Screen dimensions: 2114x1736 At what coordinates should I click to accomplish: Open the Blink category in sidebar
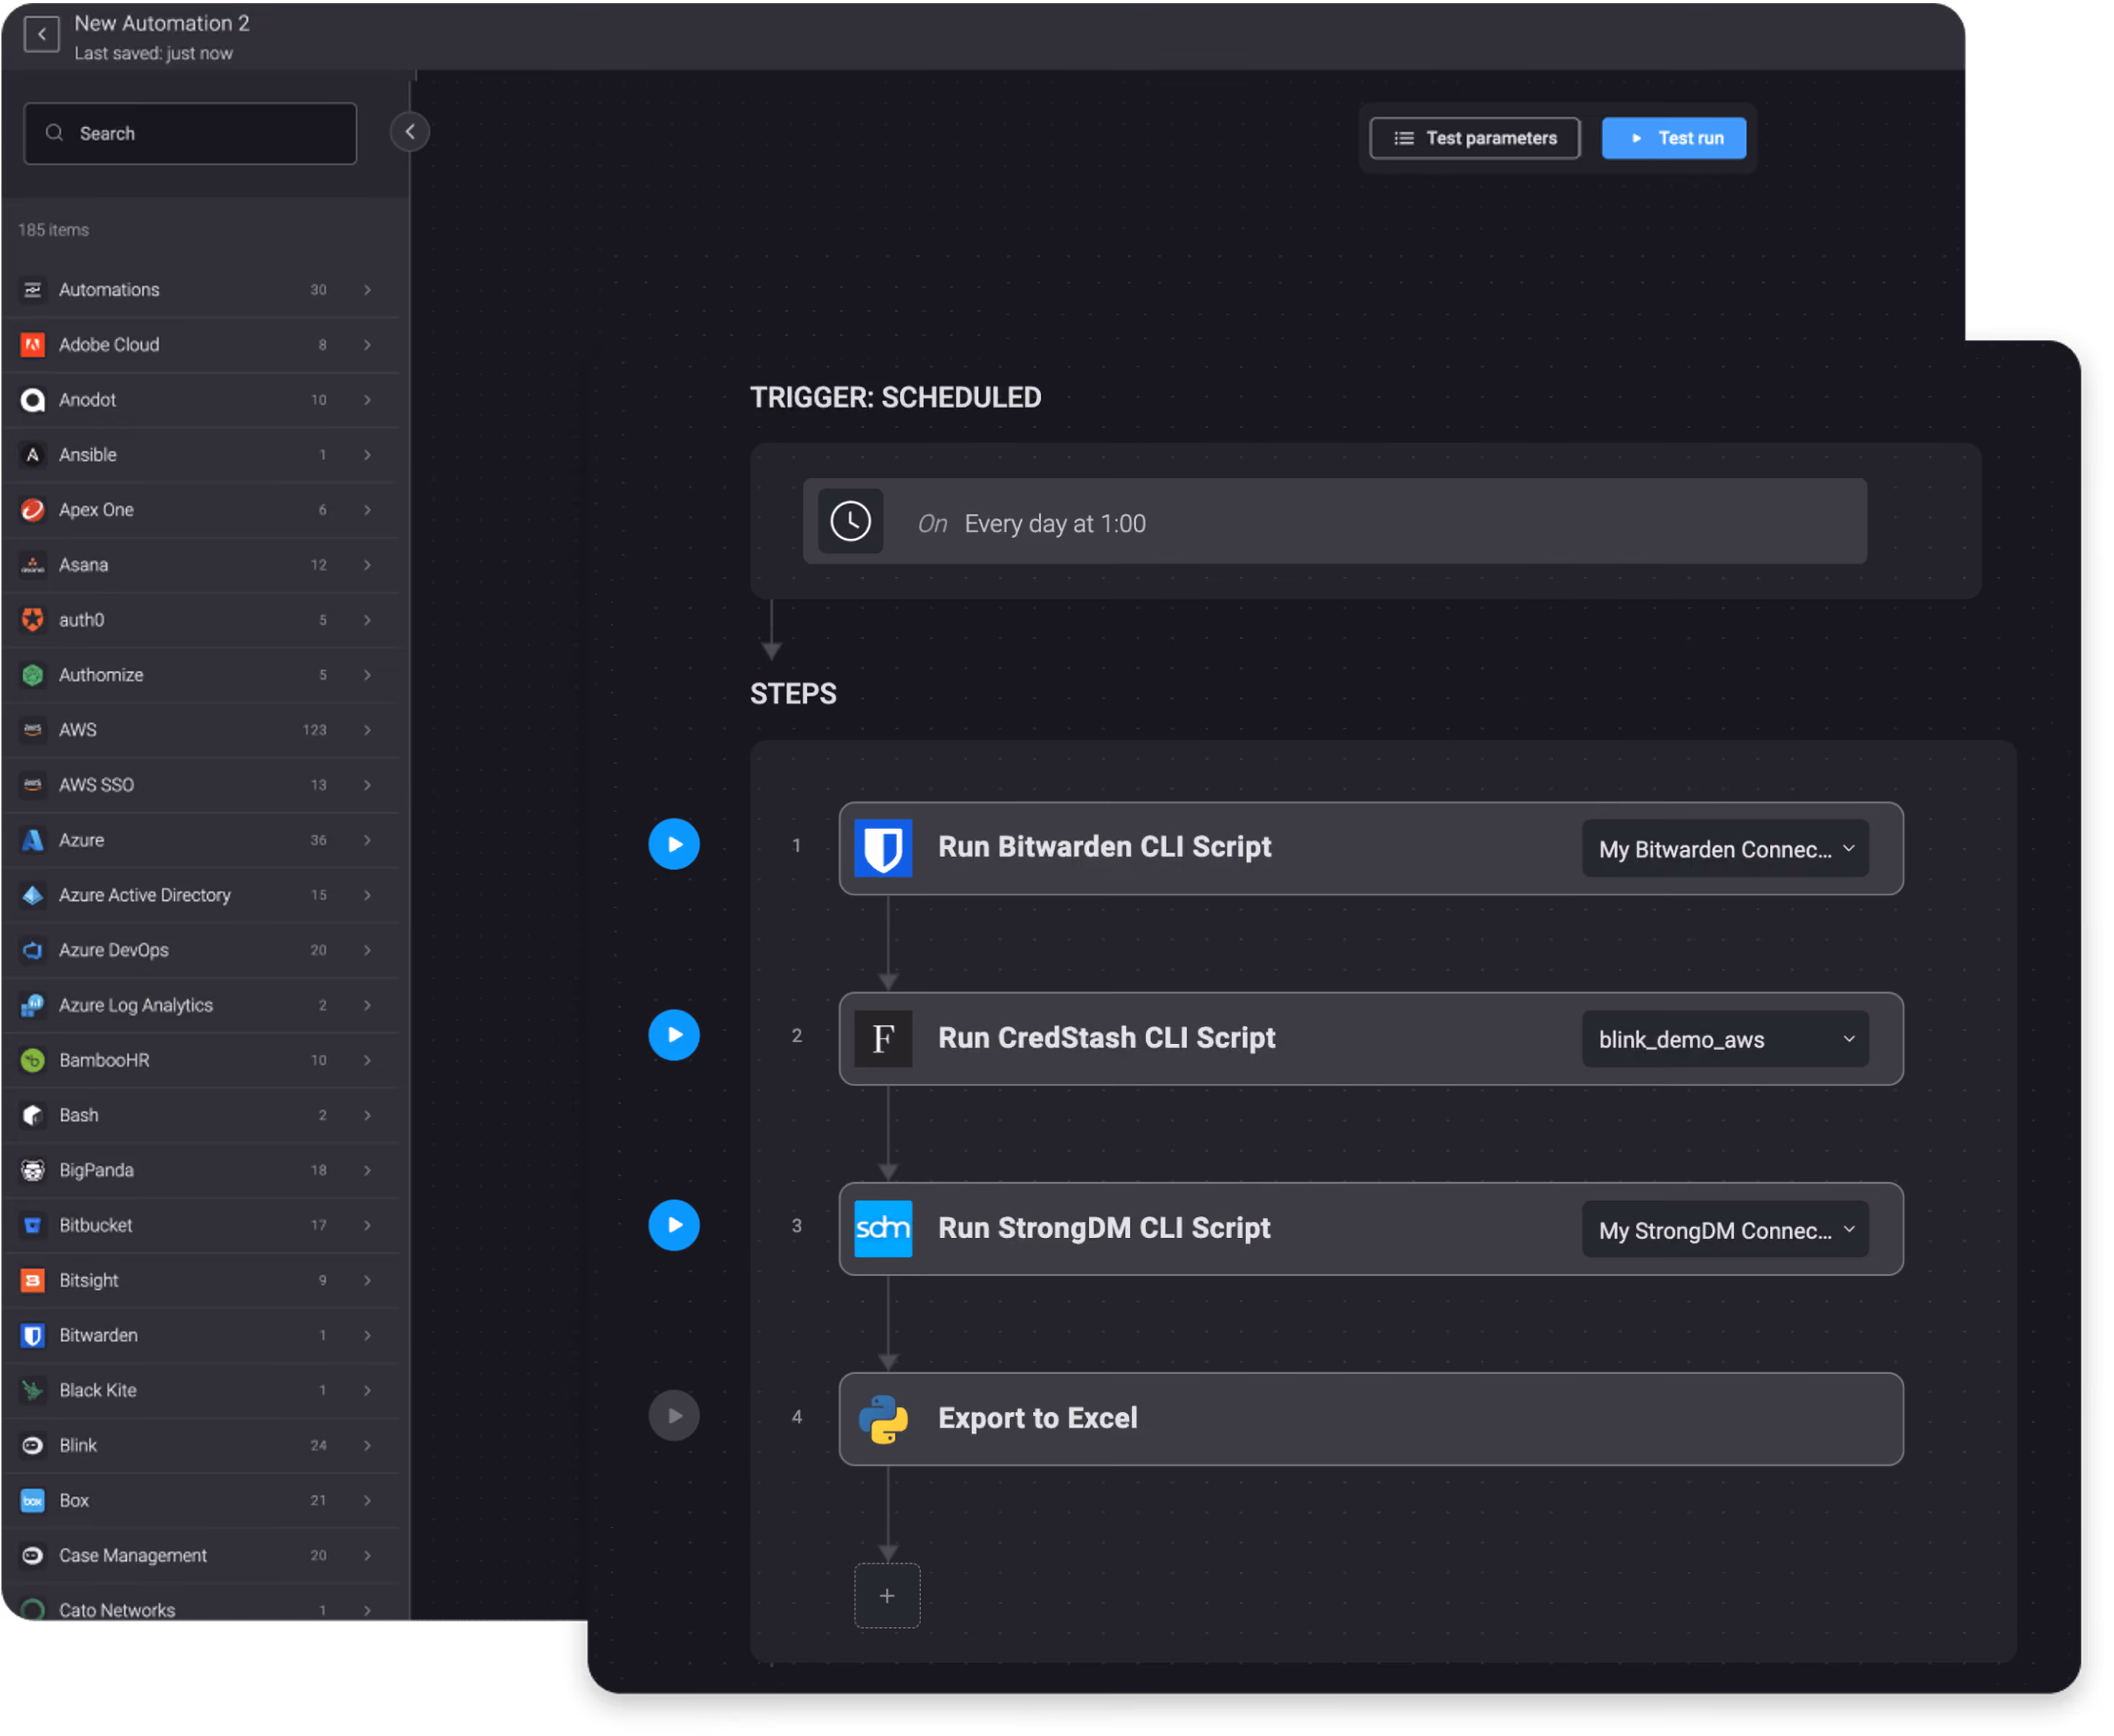pos(200,1445)
